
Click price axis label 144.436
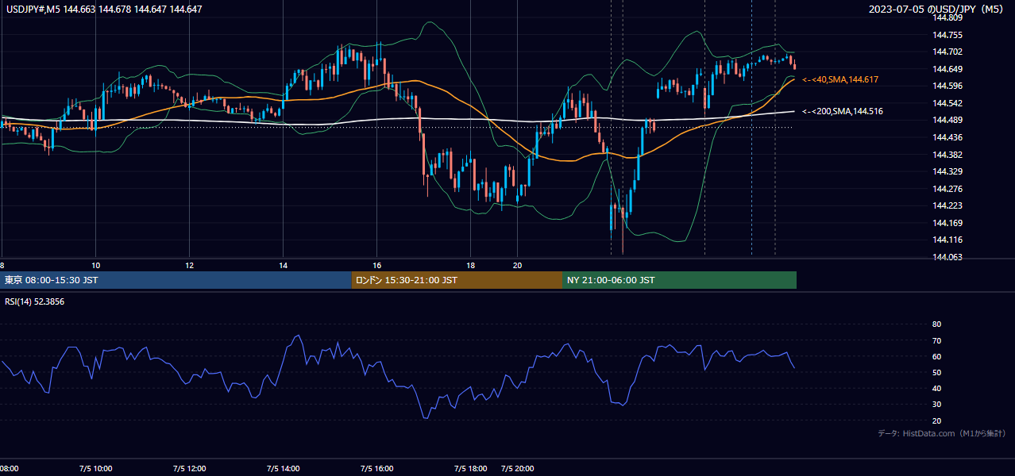[947, 137]
